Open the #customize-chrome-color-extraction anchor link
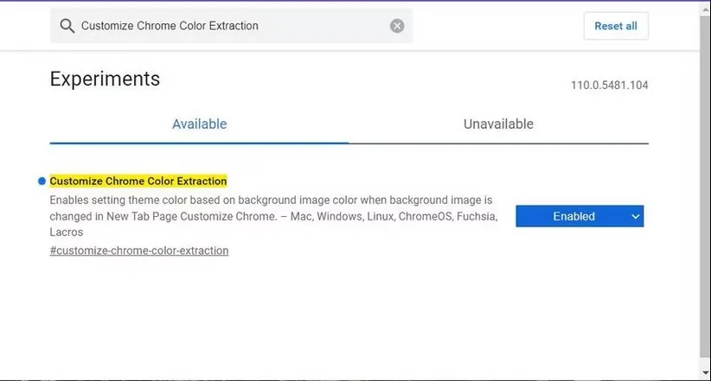 click(139, 251)
